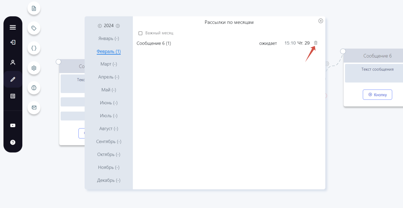
Task: Open the help question mark icon
Action: pyautogui.click(x=13, y=142)
